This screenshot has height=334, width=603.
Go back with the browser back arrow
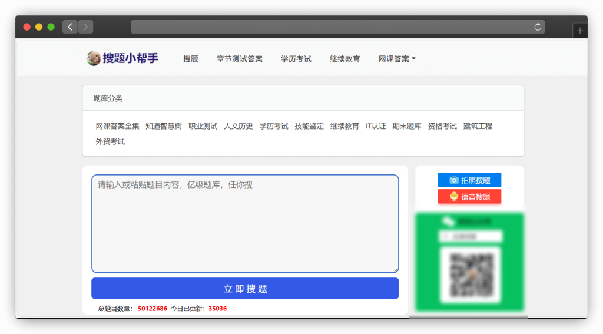(x=70, y=27)
